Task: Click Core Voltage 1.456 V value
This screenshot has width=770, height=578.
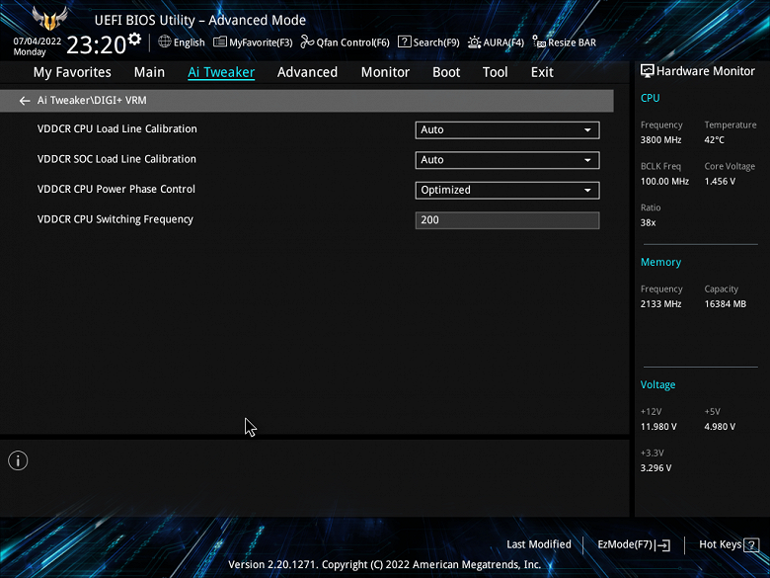Action: tap(720, 182)
